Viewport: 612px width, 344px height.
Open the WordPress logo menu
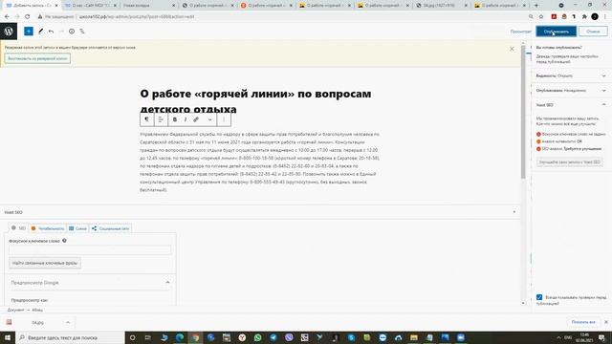(x=9, y=32)
